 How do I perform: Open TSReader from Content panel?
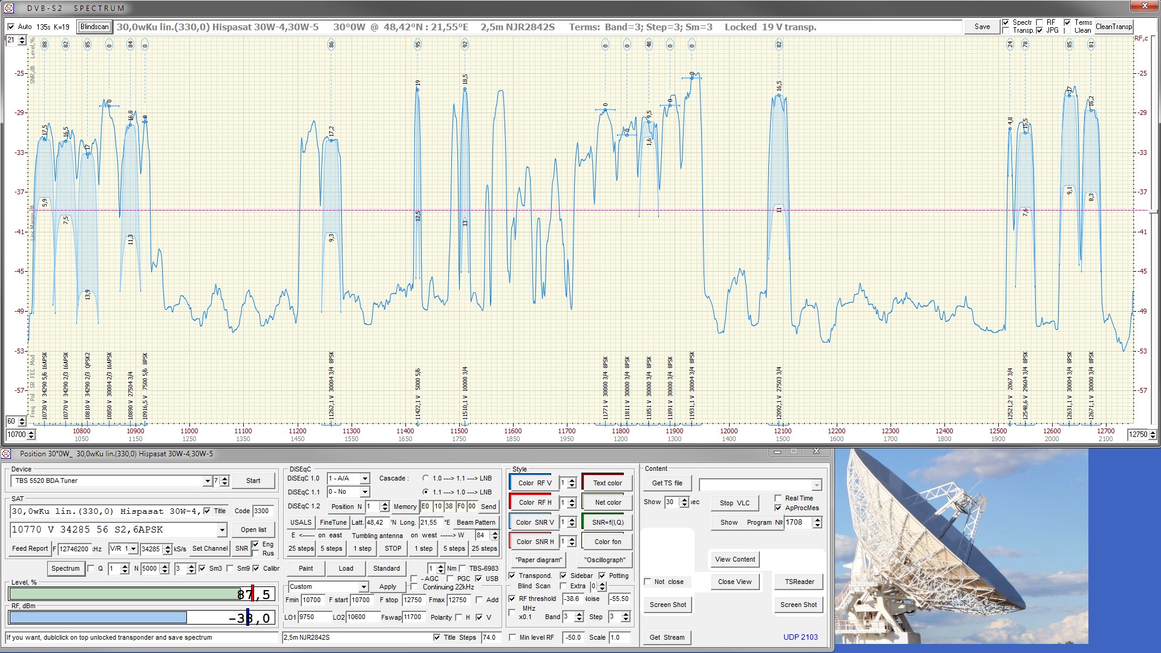(799, 582)
